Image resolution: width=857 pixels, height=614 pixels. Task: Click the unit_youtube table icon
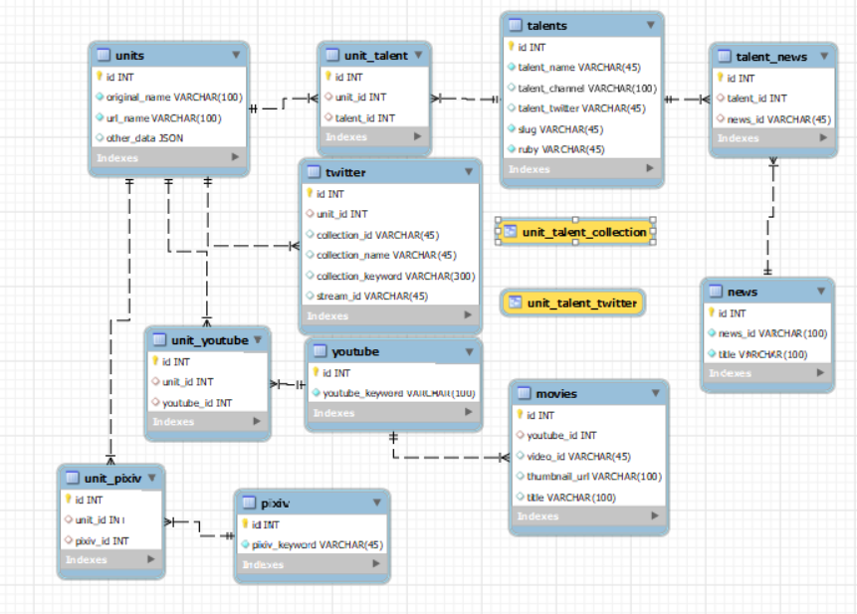(159, 339)
